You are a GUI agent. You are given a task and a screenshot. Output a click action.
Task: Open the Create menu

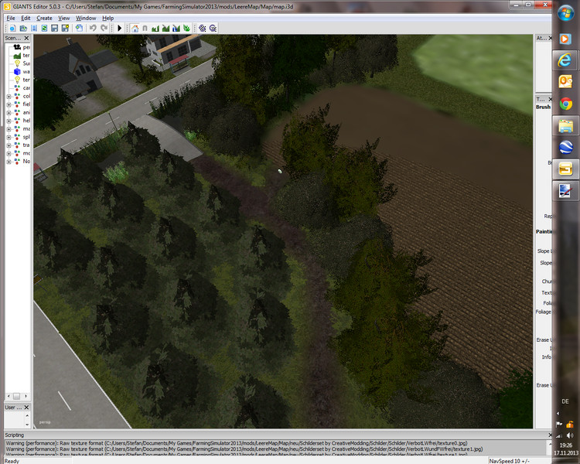coord(44,18)
